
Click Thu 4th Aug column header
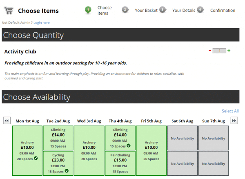click(x=120, y=121)
